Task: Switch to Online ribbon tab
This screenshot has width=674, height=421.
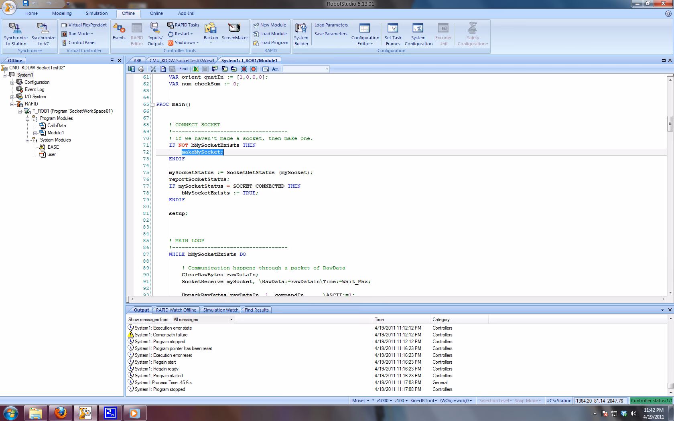Action: [x=156, y=13]
